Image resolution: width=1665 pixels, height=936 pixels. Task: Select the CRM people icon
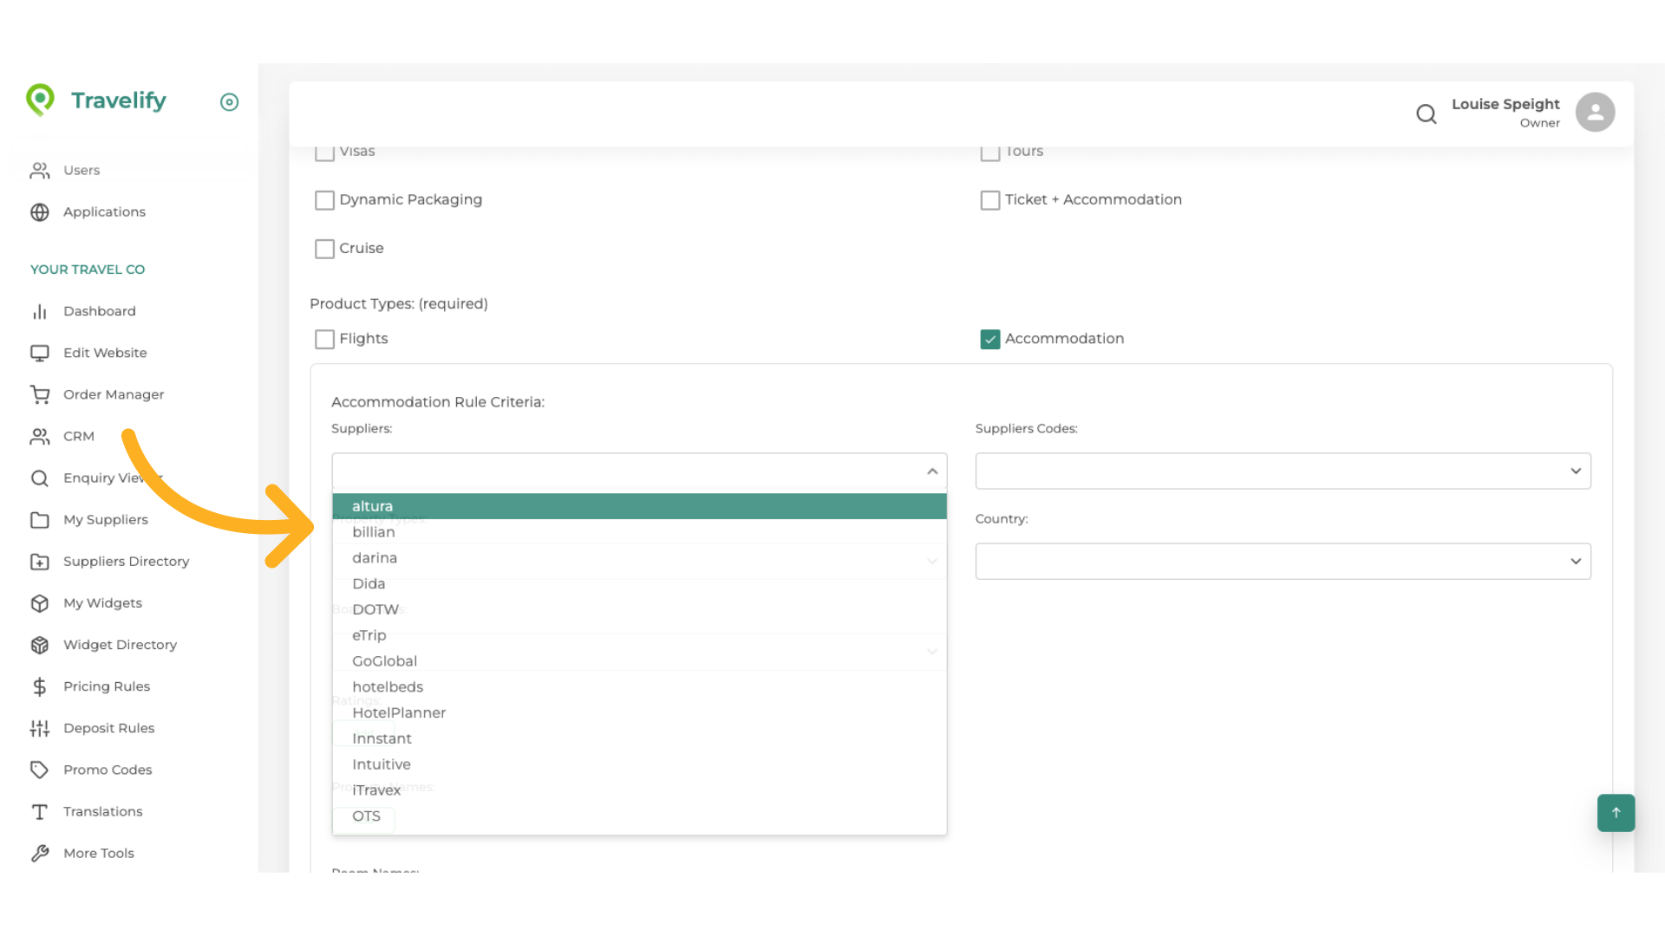coord(41,436)
